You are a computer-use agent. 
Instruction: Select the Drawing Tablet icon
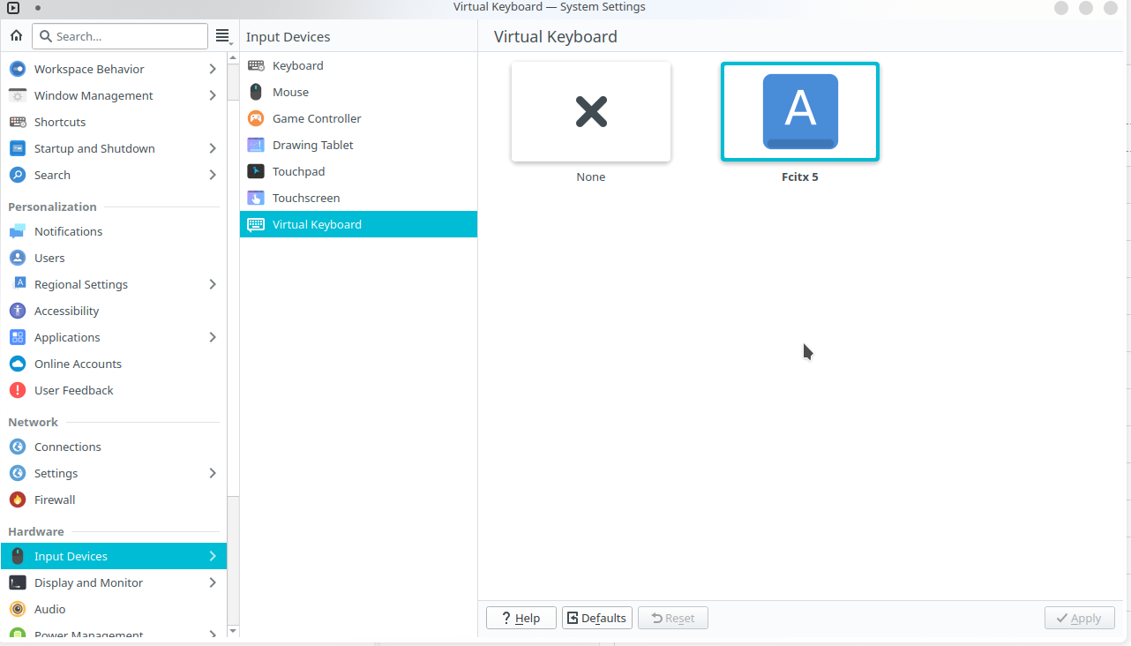[x=256, y=145]
